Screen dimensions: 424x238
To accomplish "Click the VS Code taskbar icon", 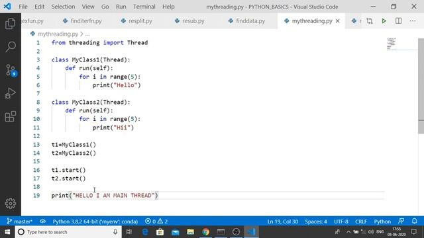I will coord(251,232).
